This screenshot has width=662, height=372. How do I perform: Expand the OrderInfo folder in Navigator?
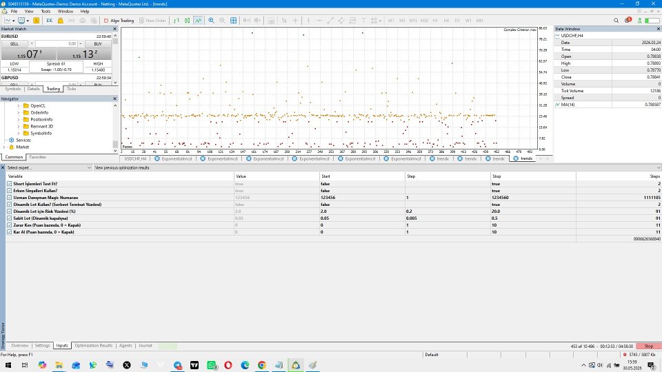[x=19, y=112]
